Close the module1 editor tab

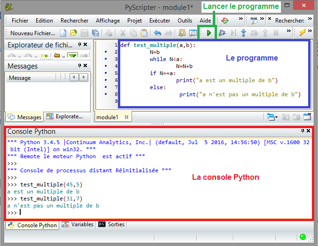(x=126, y=117)
